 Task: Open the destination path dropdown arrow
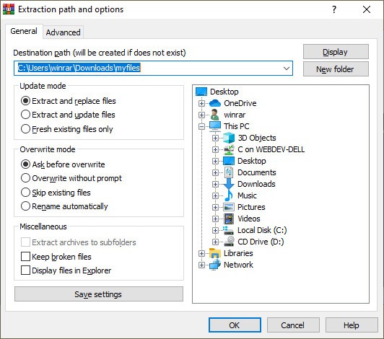pos(286,68)
